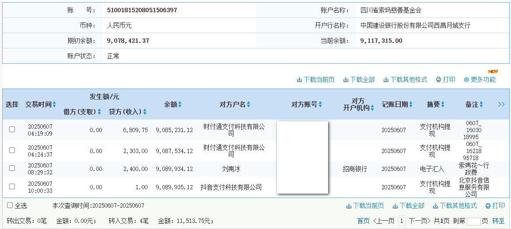Click the bottom 下载全部 link

tap(408, 205)
